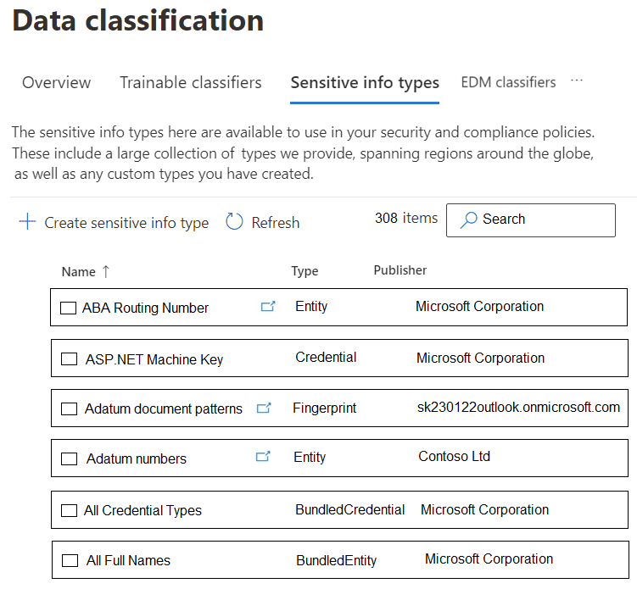The image size is (637, 589).
Task: Open the more tabs ellipsis menu
Action: (577, 81)
